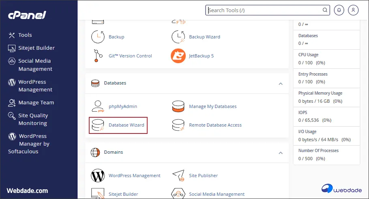Click the cPanel logo
This screenshot has height=199, width=369.
point(27,15)
